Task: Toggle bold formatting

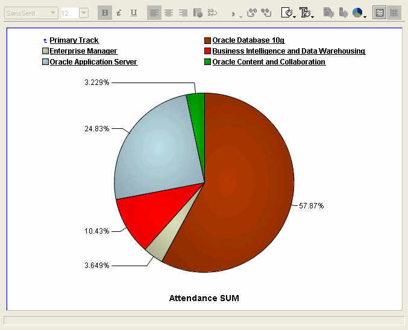Action: 105,13
